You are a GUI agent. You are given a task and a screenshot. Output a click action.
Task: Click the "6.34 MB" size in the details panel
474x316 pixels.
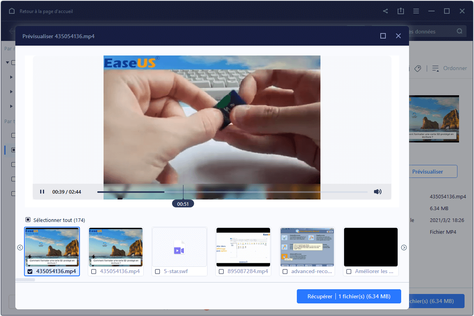(x=439, y=208)
